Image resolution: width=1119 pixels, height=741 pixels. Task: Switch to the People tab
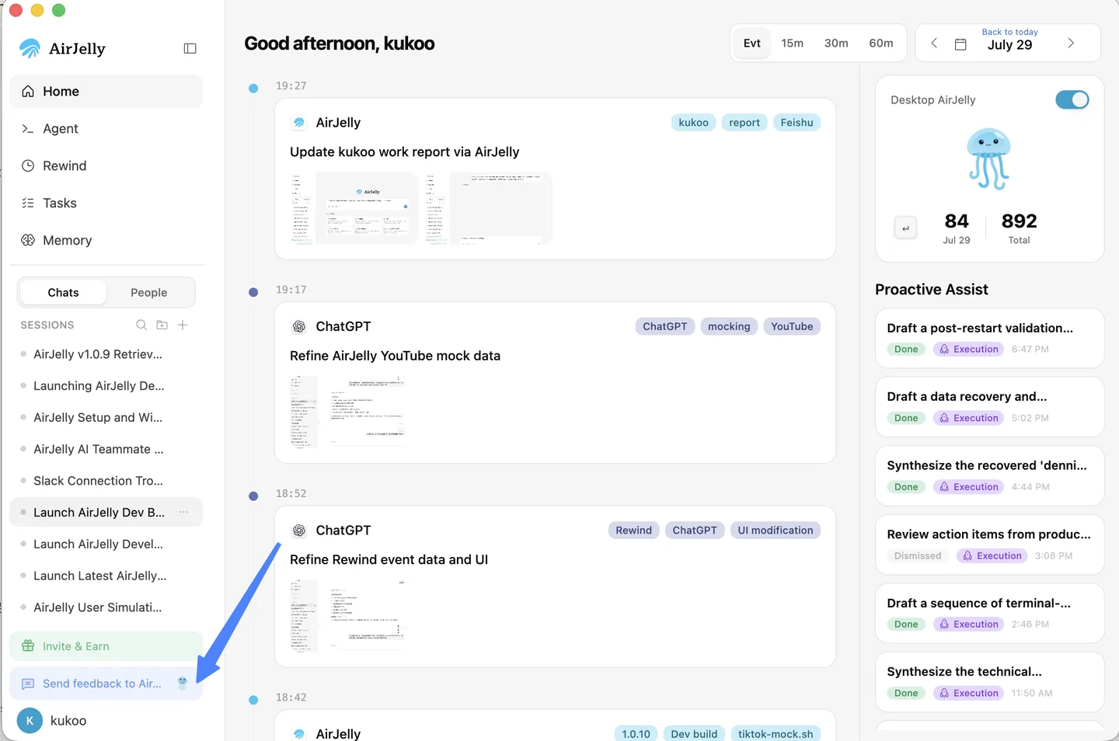point(149,293)
